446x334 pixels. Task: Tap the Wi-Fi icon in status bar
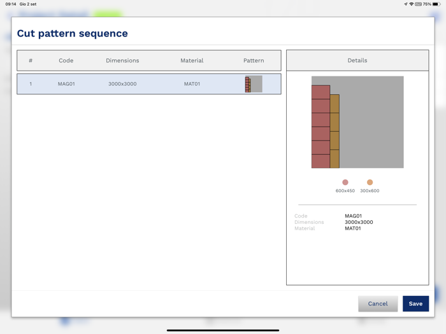point(412,4)
